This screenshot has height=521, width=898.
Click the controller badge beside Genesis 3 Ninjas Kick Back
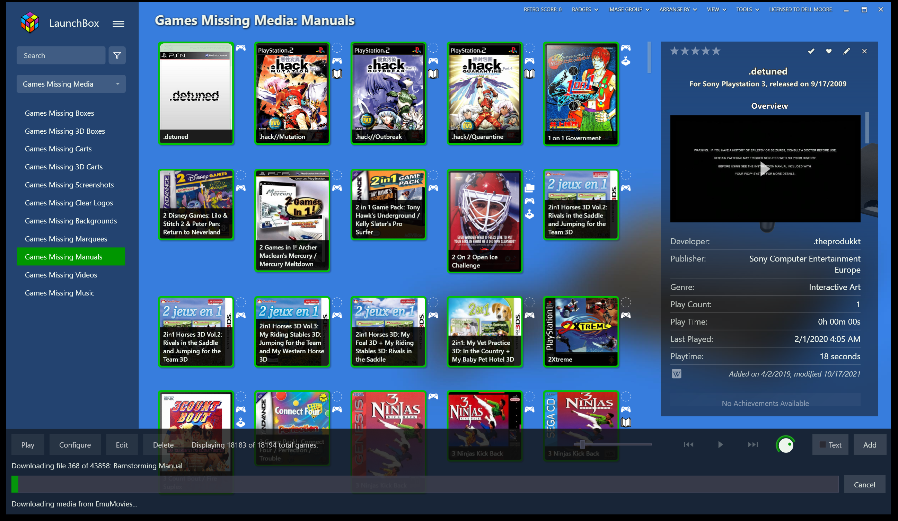(433, 396)
